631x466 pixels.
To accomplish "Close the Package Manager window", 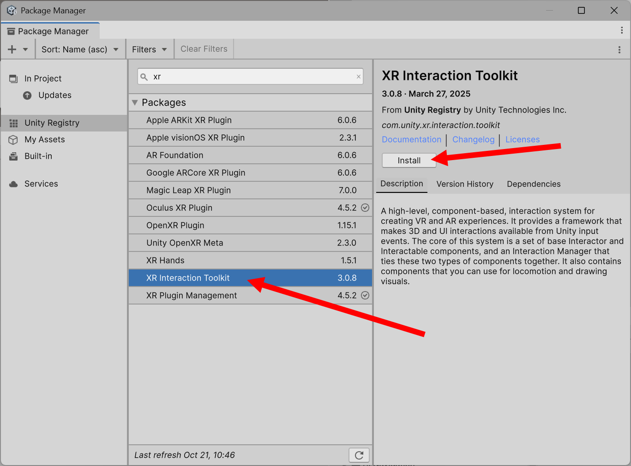I will coord(614,10).
